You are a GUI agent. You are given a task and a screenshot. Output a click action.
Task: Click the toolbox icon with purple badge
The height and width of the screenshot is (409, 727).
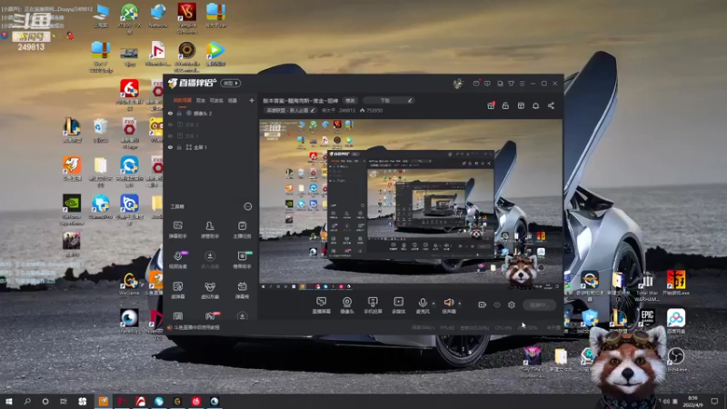click(x=178, y=260)
